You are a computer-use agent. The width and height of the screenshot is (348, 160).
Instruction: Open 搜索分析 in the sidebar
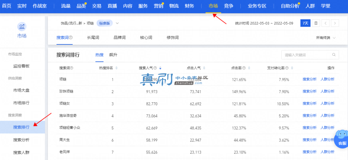click(21, 140)
